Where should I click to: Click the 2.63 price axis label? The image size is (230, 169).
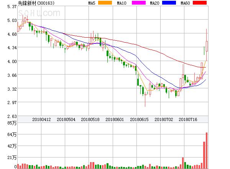point(12,116)
